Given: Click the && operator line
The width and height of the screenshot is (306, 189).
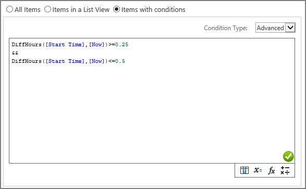Looking at the screenshot, I should (x=15, y=53).
